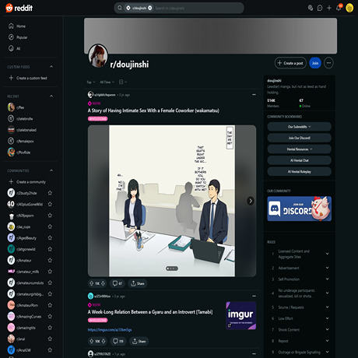The image size is (358, 358).
Task: Open the Top sort dropdown
Action: tap(91, 82)
